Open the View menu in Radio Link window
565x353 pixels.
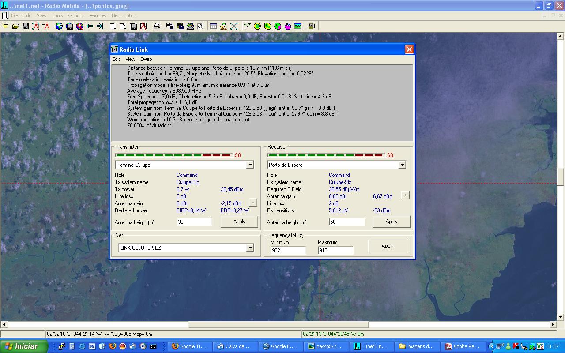tap(130, 59)
